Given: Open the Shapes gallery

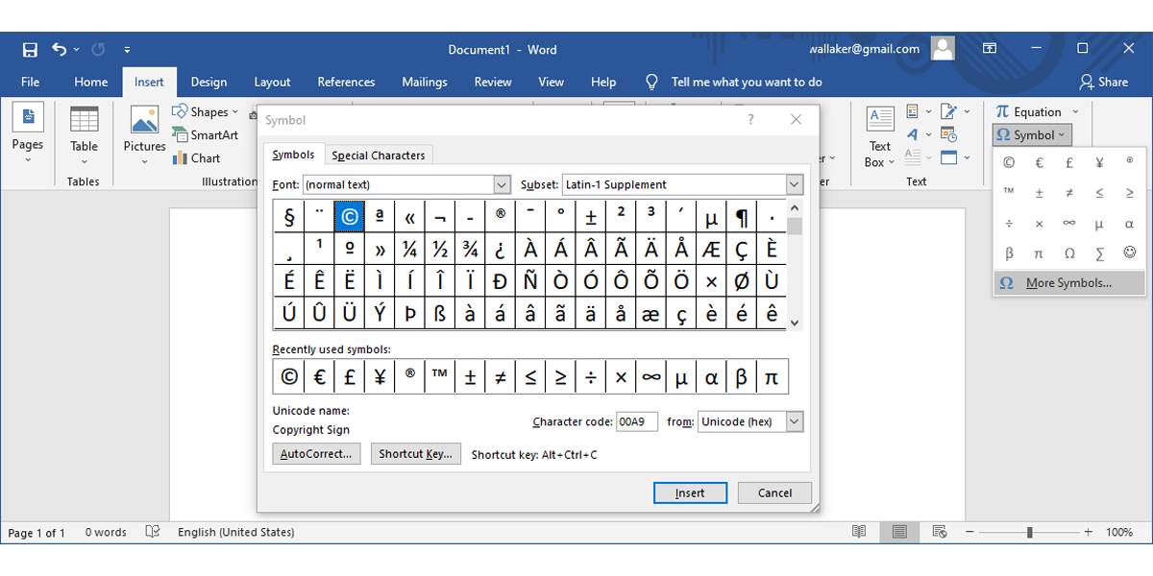Looking at the screenshot, I should click(206, 111).
